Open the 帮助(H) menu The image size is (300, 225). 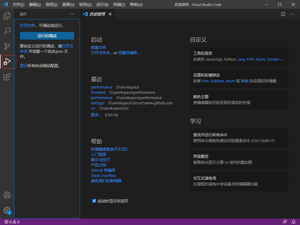136,5
